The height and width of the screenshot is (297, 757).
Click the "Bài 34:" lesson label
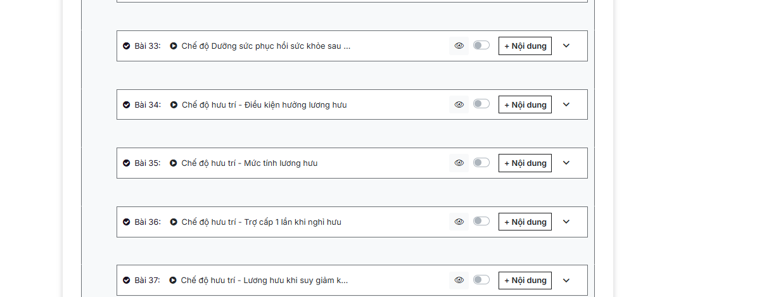point(148,104)
